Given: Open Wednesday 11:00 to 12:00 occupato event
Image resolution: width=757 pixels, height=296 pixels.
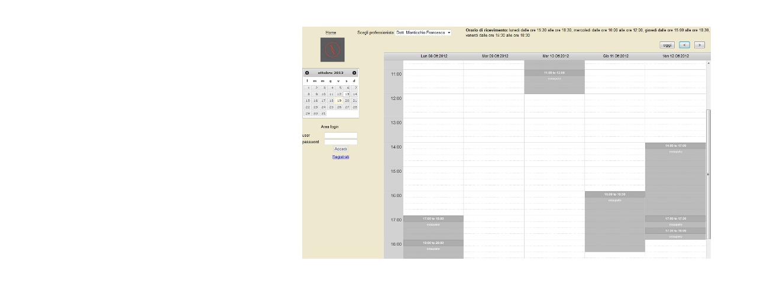Looking at the screenshot, I should tap(554, 82).
